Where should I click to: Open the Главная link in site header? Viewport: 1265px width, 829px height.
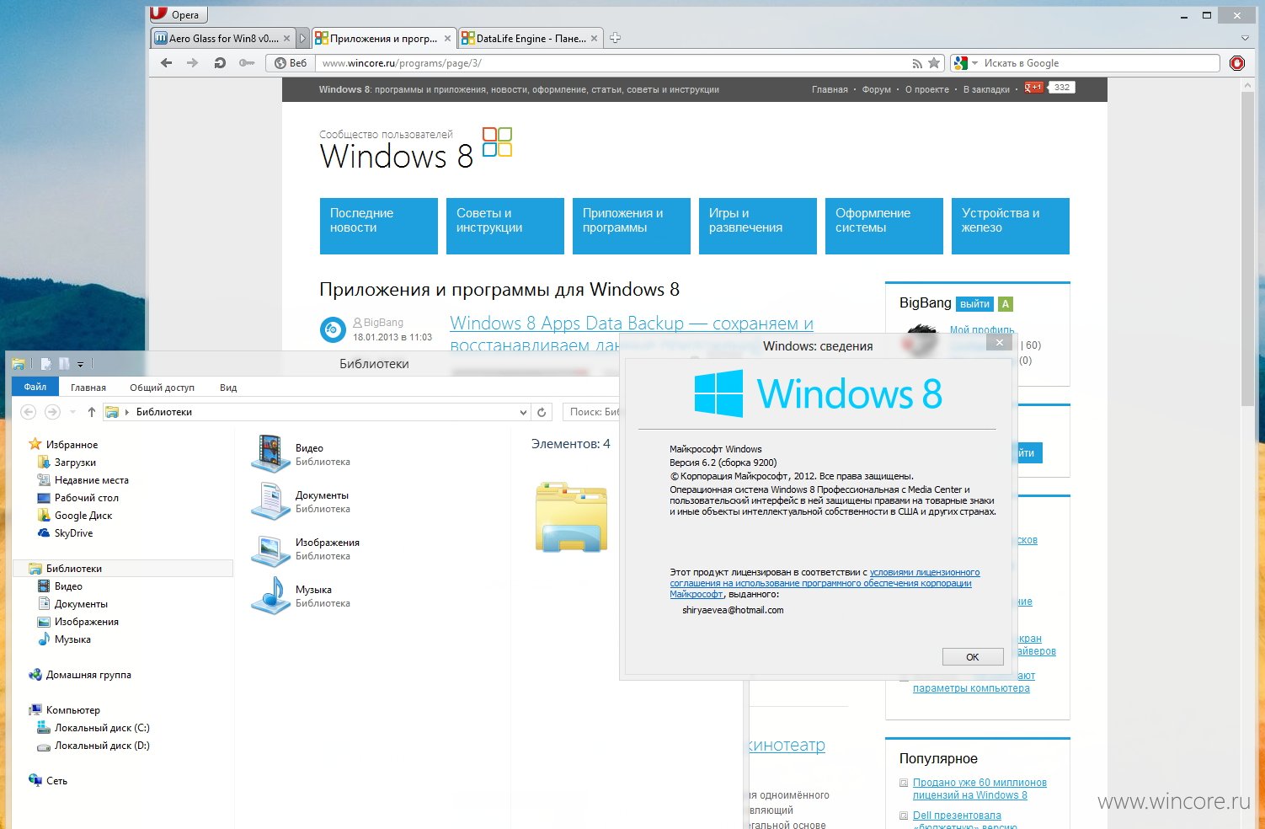830,89
